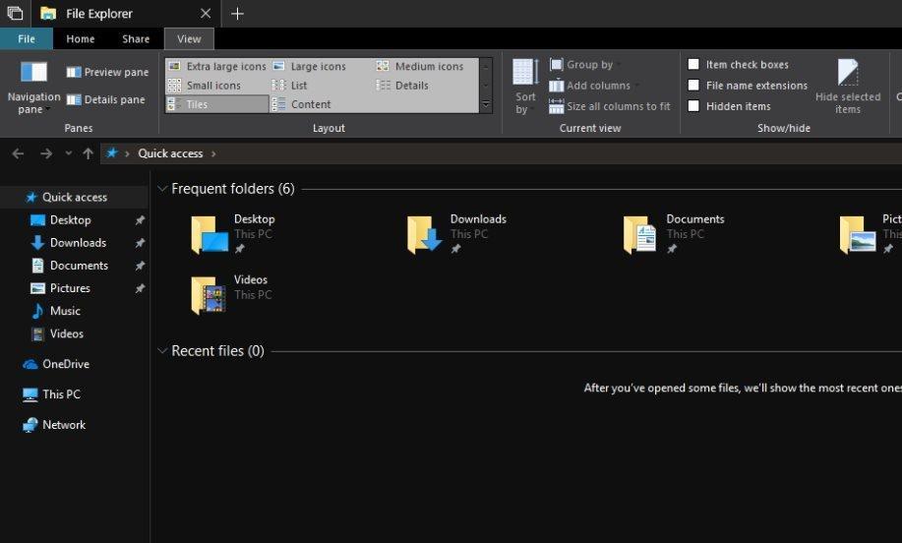Select the Videos folder tile
Screen dimensions: 902x543
coord(231,294)
